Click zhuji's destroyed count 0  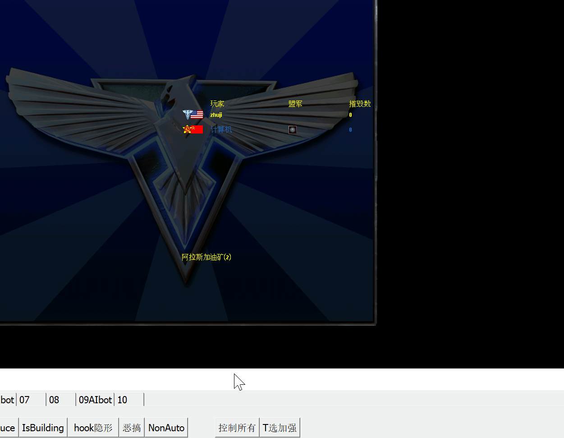(x=350, y=115)
